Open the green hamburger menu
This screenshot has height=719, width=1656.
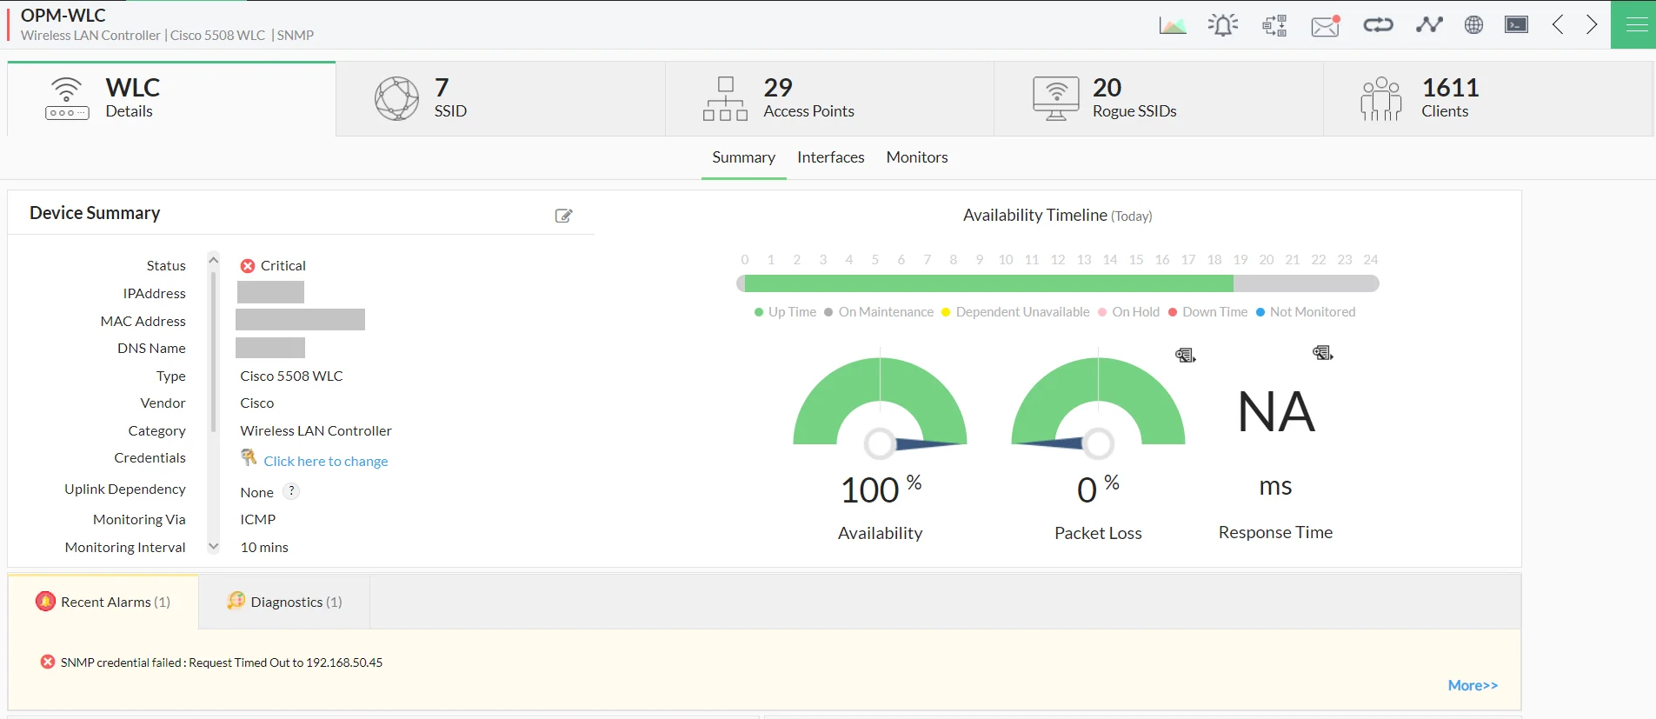(x=1636, y=24)
